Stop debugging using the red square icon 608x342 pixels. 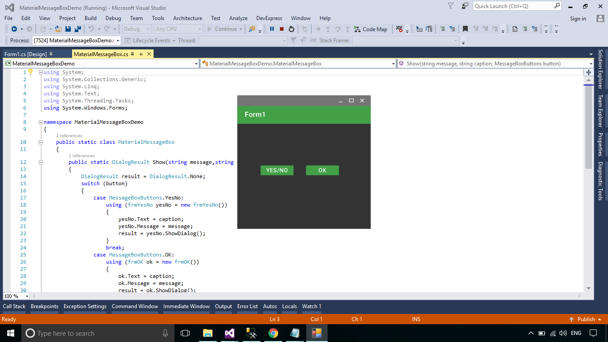click(x=281, y=28)
